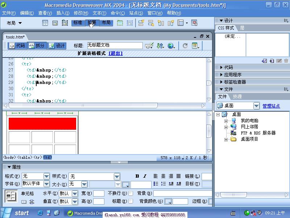Toggle the 不换行 (No wrap) checkbox
290x218 pixels.
pos(130,193)
